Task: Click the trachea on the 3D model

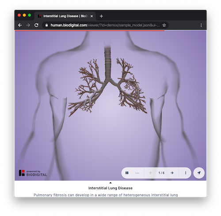Action: (x=107, y=62)
